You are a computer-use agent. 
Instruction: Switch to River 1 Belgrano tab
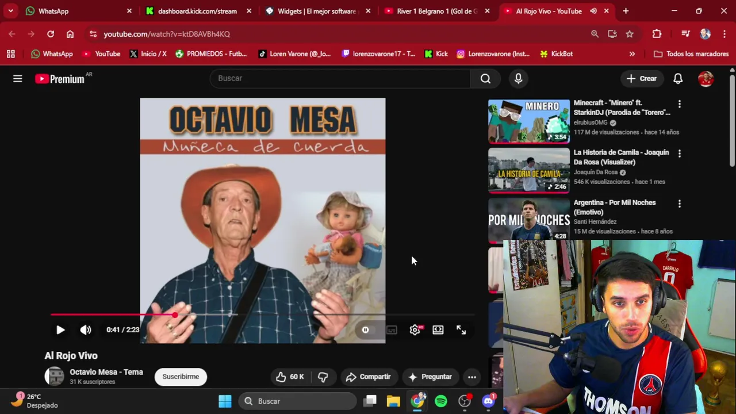tap(437, 11)
